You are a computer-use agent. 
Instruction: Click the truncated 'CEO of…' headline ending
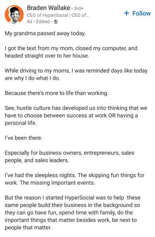(x=80, y=15)
